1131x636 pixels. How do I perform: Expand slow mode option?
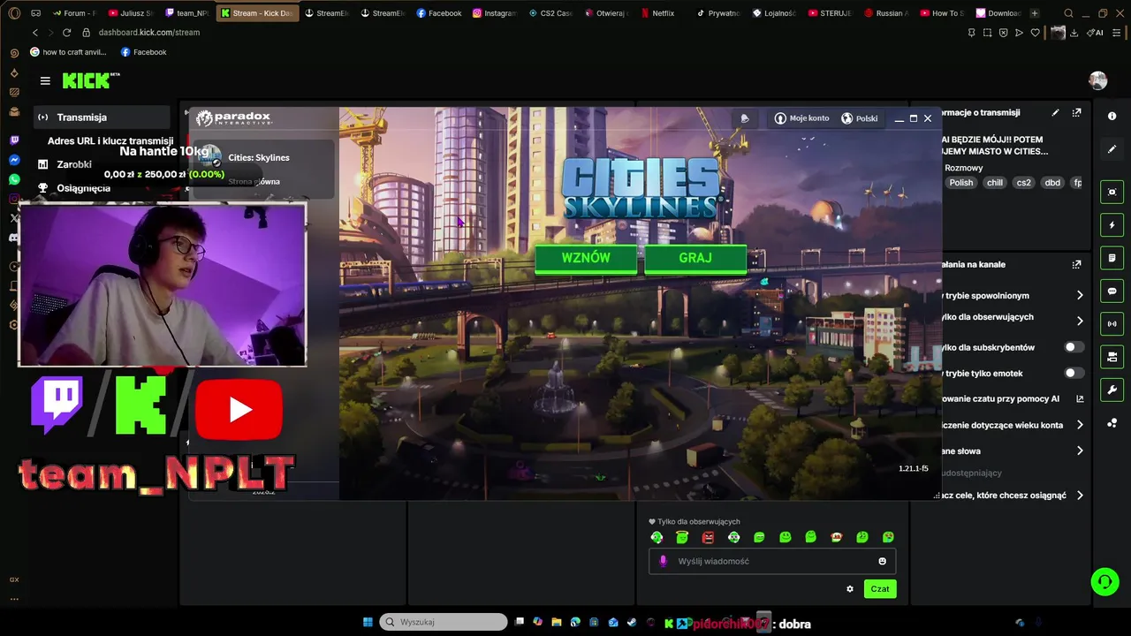pos(1080,295)
